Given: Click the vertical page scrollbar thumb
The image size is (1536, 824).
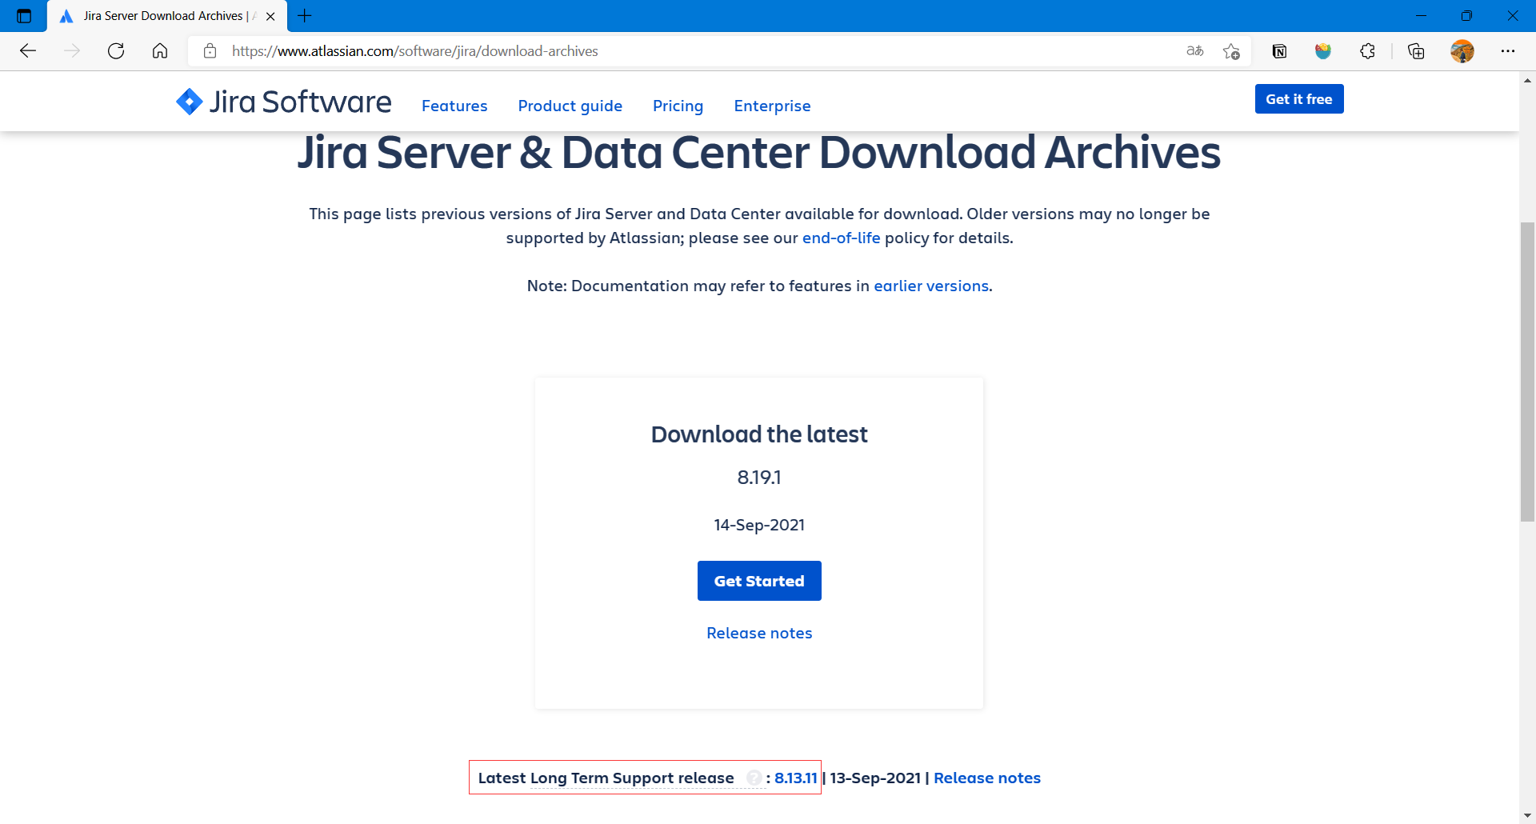Looking at the screenshot, I should click(x=1527, y=372).
